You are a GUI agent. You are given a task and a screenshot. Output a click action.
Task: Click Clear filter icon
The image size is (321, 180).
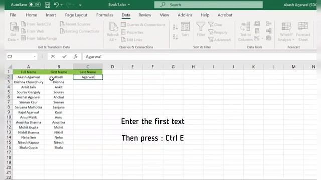click(x=211, y=24)
